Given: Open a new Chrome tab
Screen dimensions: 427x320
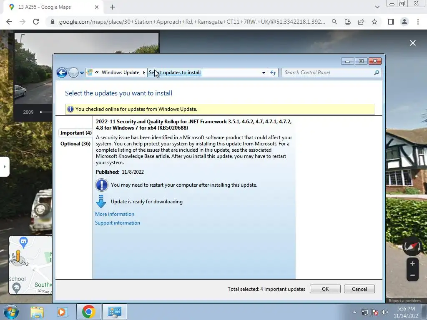Looking at the screenshot, I should tap(113, 7).
